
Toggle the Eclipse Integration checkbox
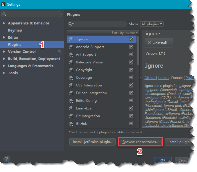(x=131, y=93)
